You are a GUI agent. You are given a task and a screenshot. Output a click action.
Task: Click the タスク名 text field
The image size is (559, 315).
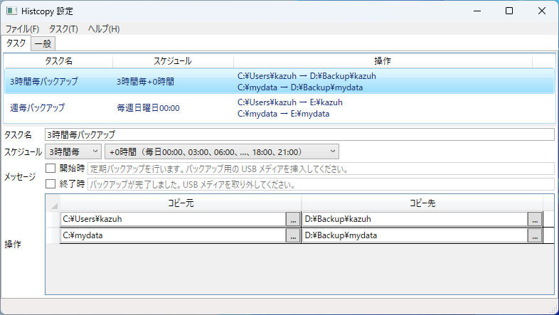(299, 134)
